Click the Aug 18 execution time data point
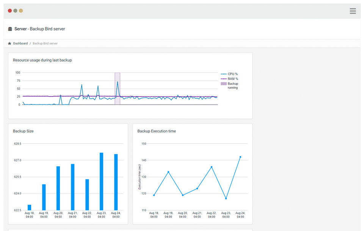364x231 pixels. [154, 195]
